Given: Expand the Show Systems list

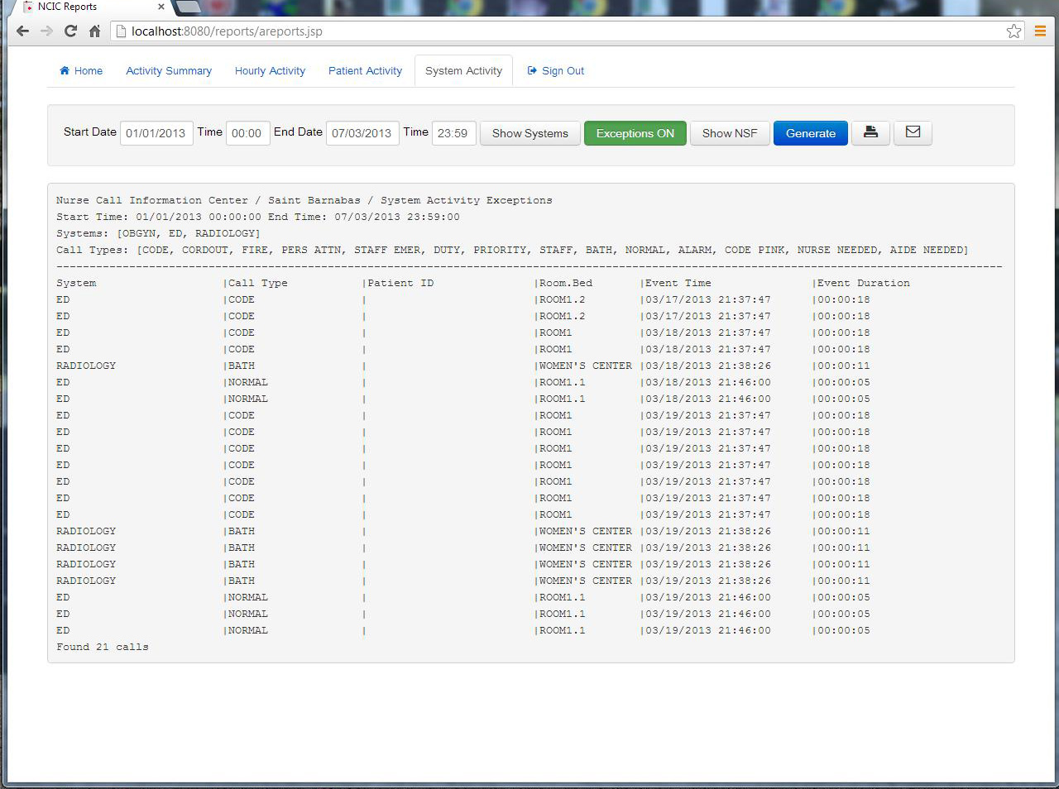Looking at the screenshot, I should [x=529, y=133].
